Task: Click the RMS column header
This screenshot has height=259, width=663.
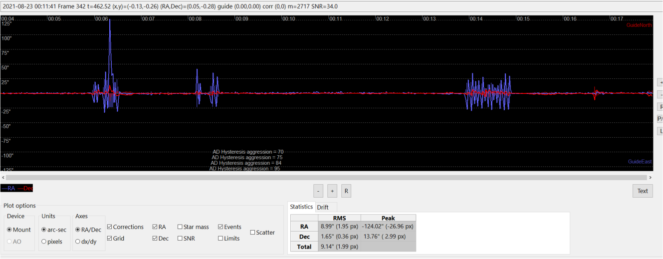Action: (339, 218)
